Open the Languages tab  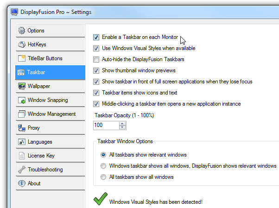pos(51,142)
